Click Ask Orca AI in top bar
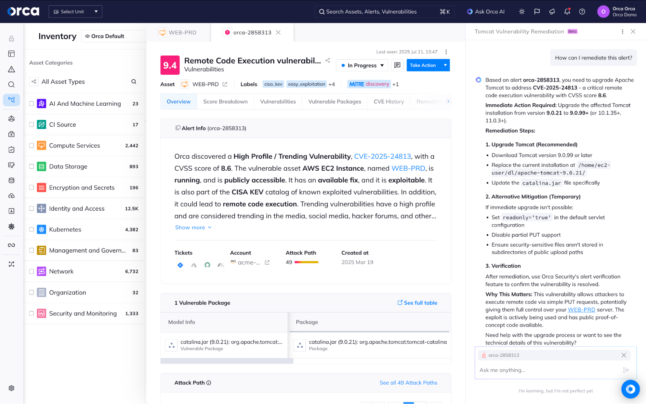The image size is (646, 404). [x=485, y=12]
